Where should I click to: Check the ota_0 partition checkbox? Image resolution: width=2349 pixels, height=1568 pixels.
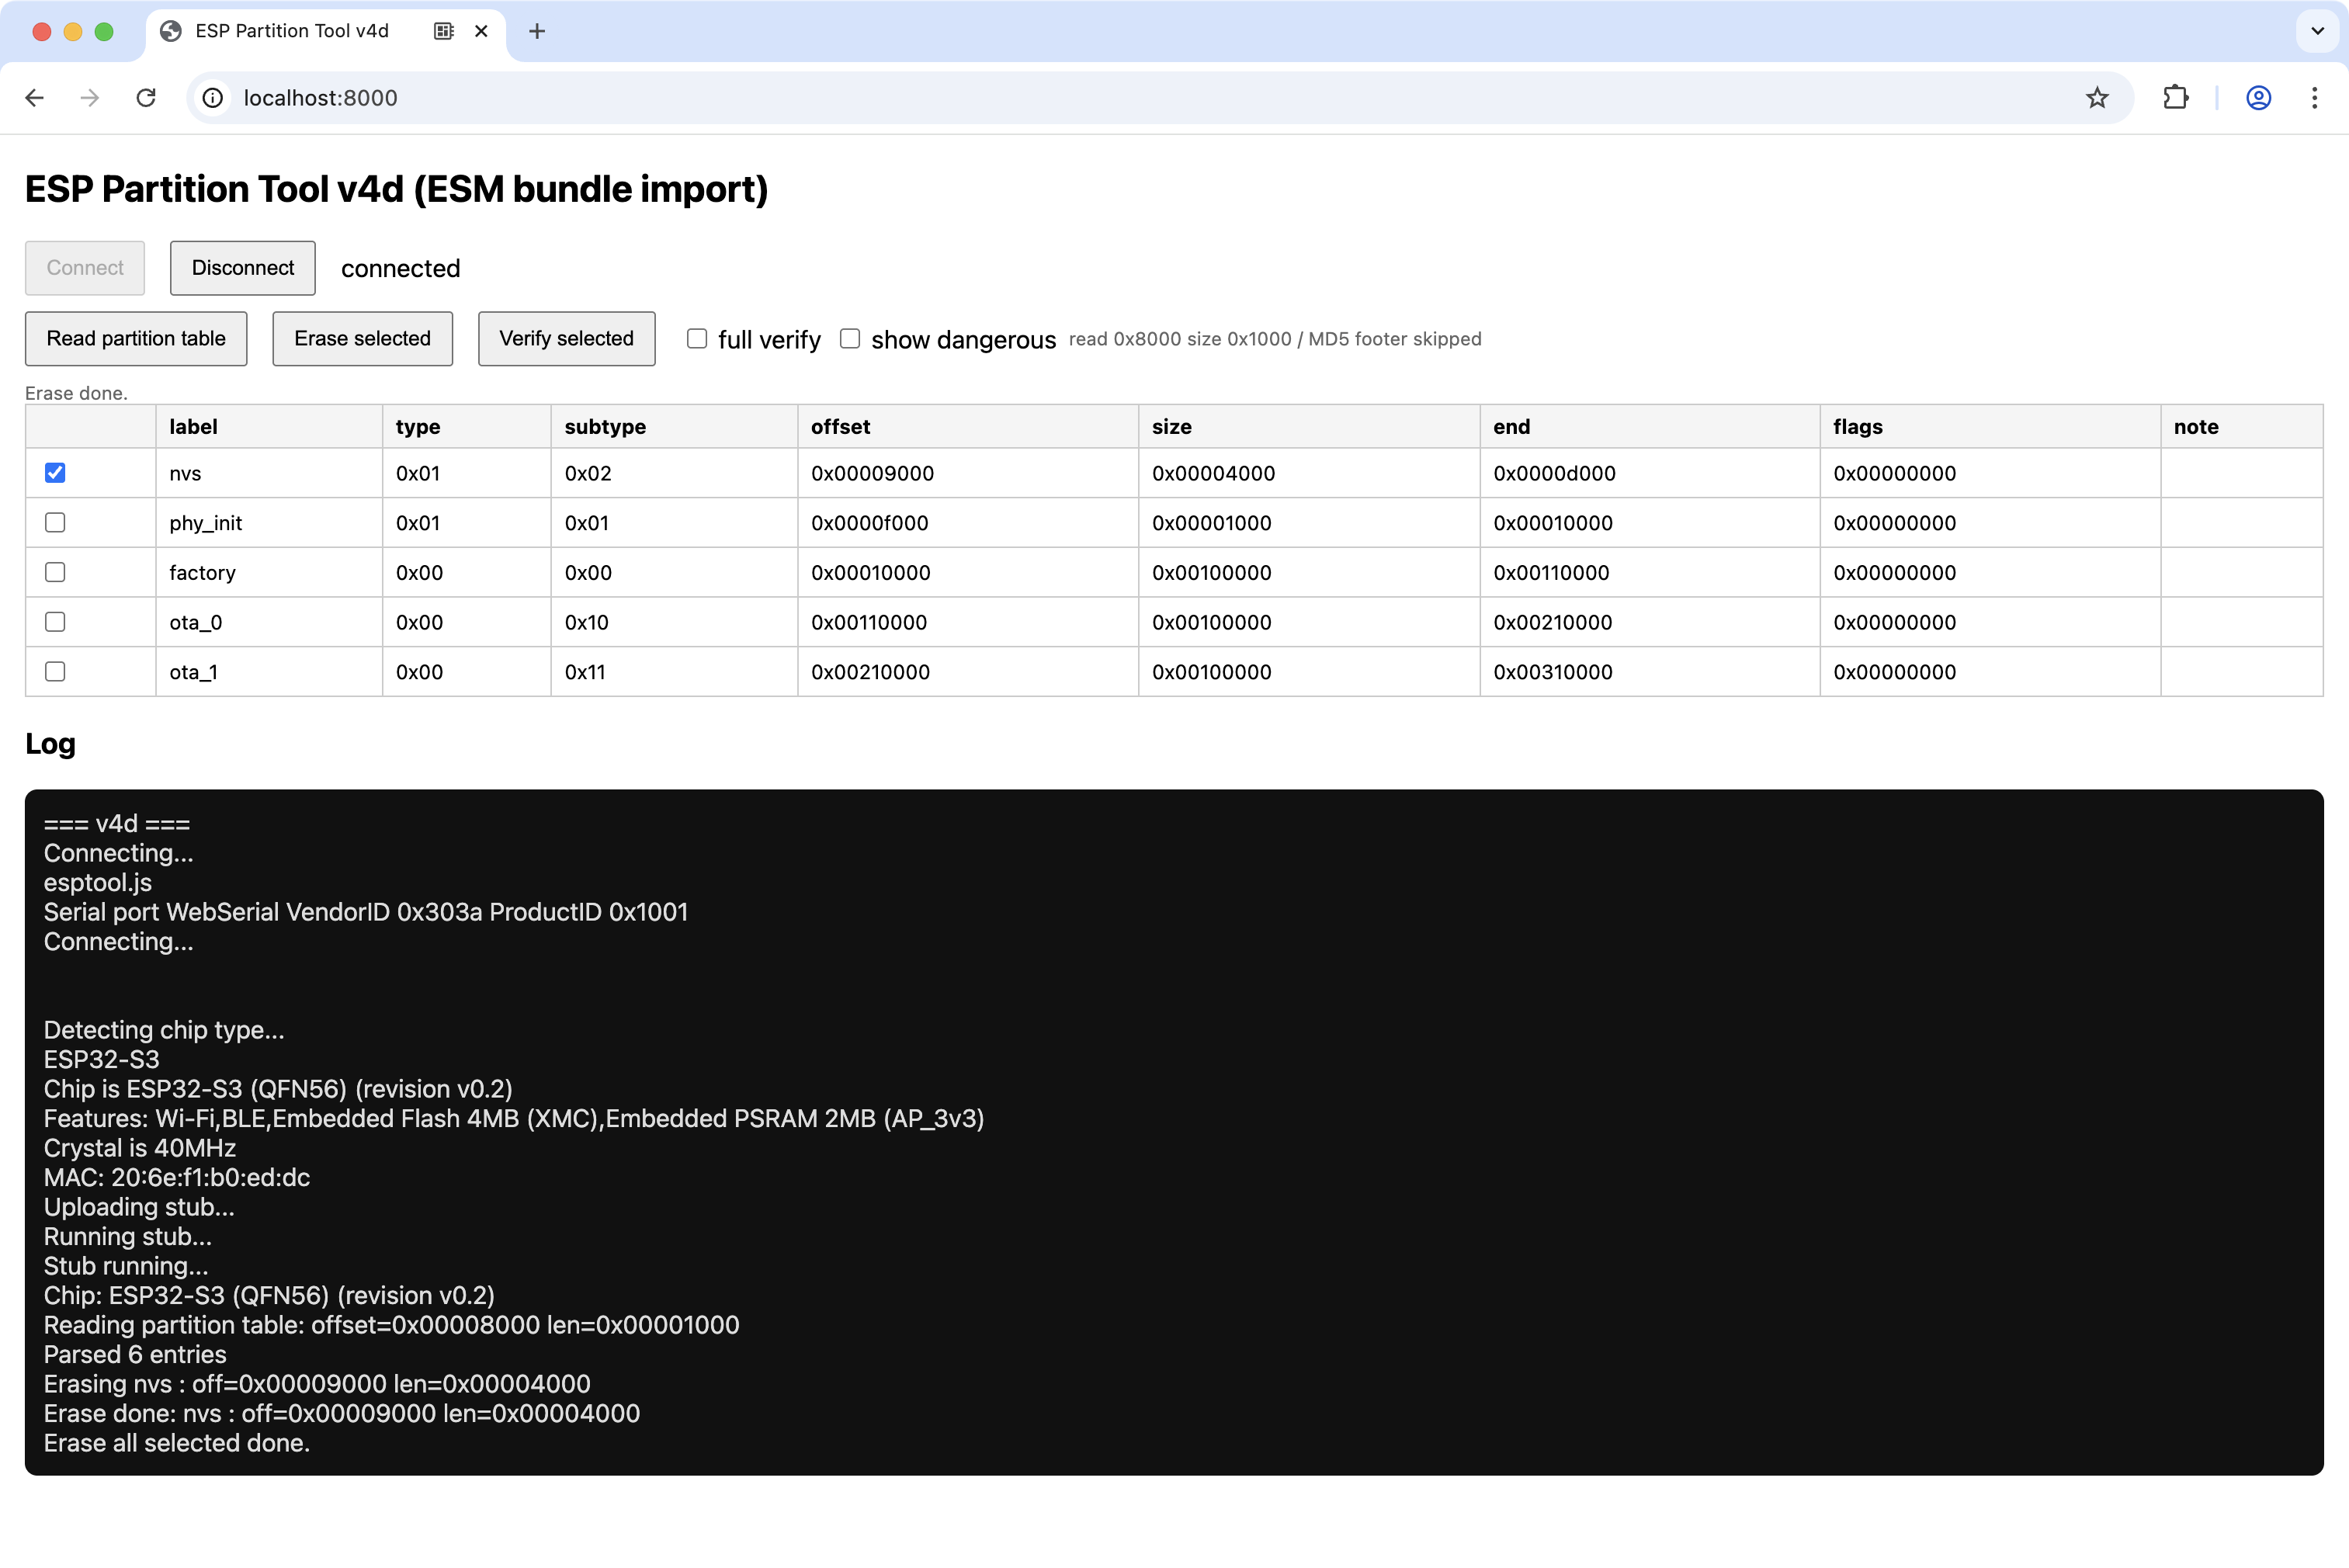[x=55, y=622]
